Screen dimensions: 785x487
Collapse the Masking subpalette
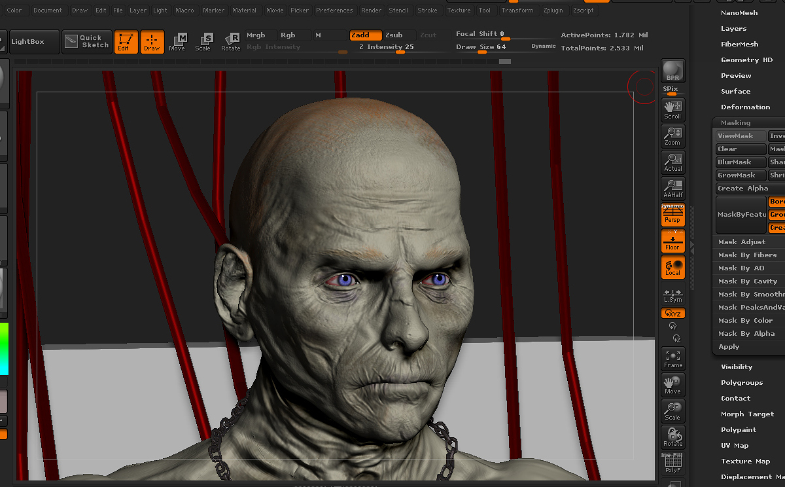coord(735,122)
